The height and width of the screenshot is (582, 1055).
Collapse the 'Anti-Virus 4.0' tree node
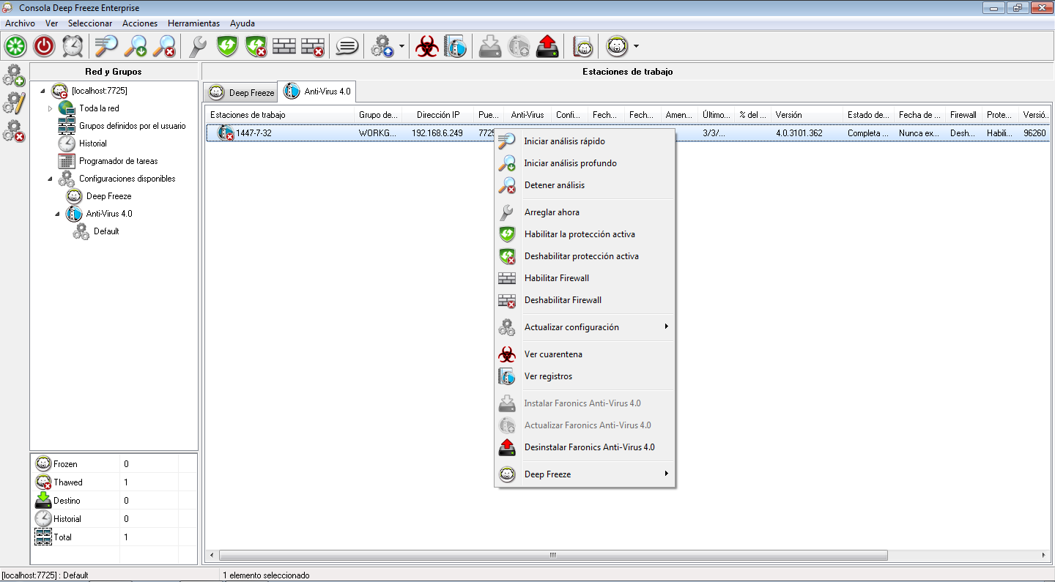pos(57,214)
